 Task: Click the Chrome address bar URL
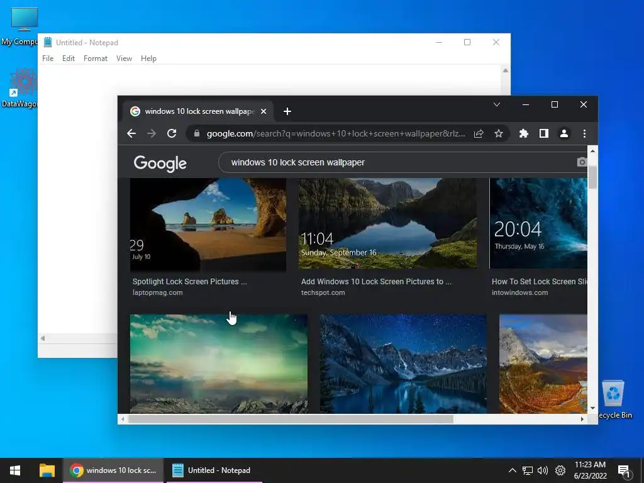pos(336,133)
